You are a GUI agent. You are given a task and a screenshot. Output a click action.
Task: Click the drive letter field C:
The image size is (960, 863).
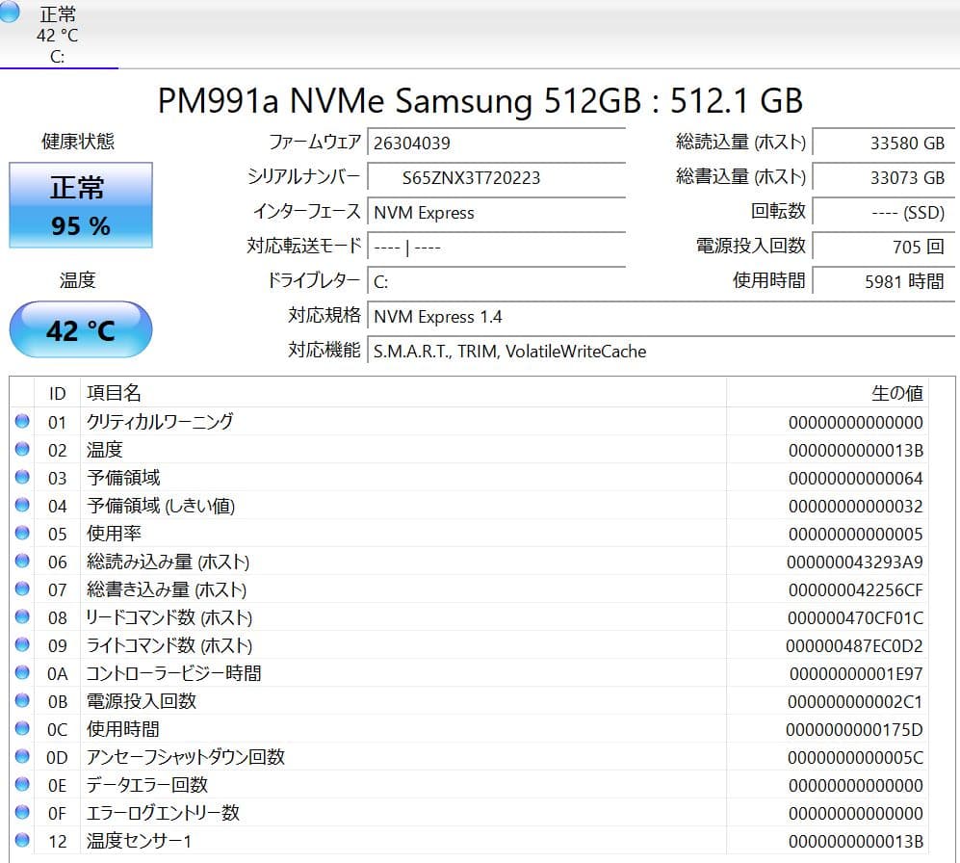(x=497, y=282)
